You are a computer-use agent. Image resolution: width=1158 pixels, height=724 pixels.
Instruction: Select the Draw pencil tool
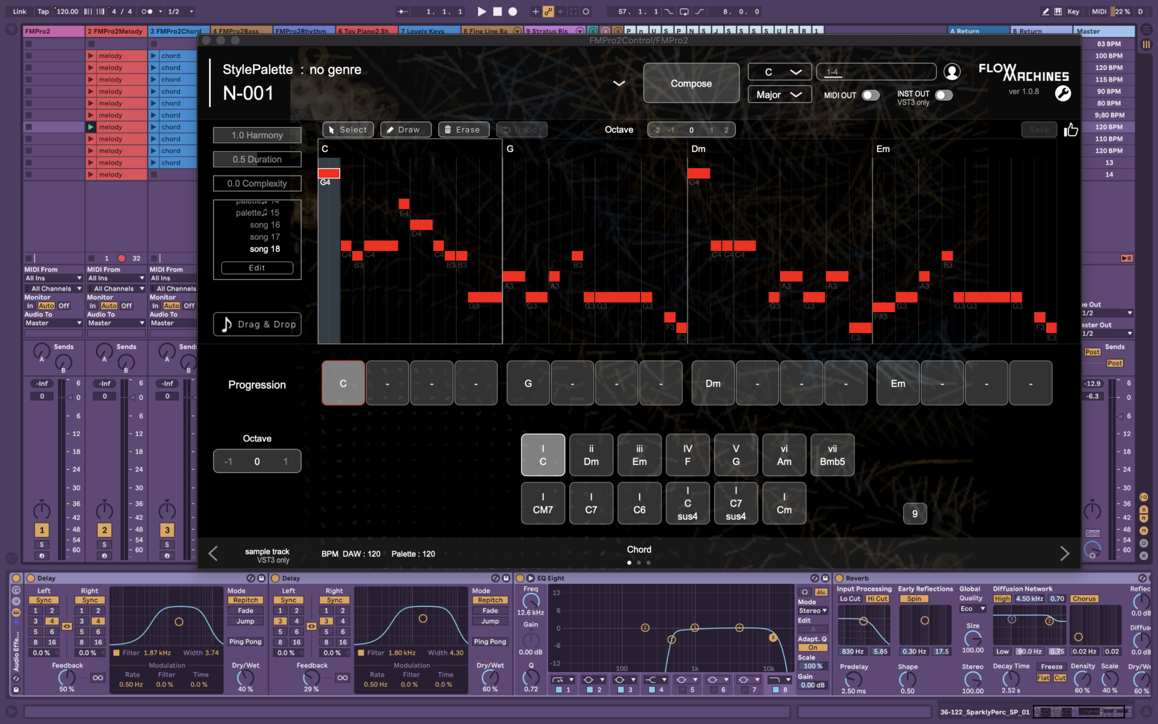pos(405,130)
